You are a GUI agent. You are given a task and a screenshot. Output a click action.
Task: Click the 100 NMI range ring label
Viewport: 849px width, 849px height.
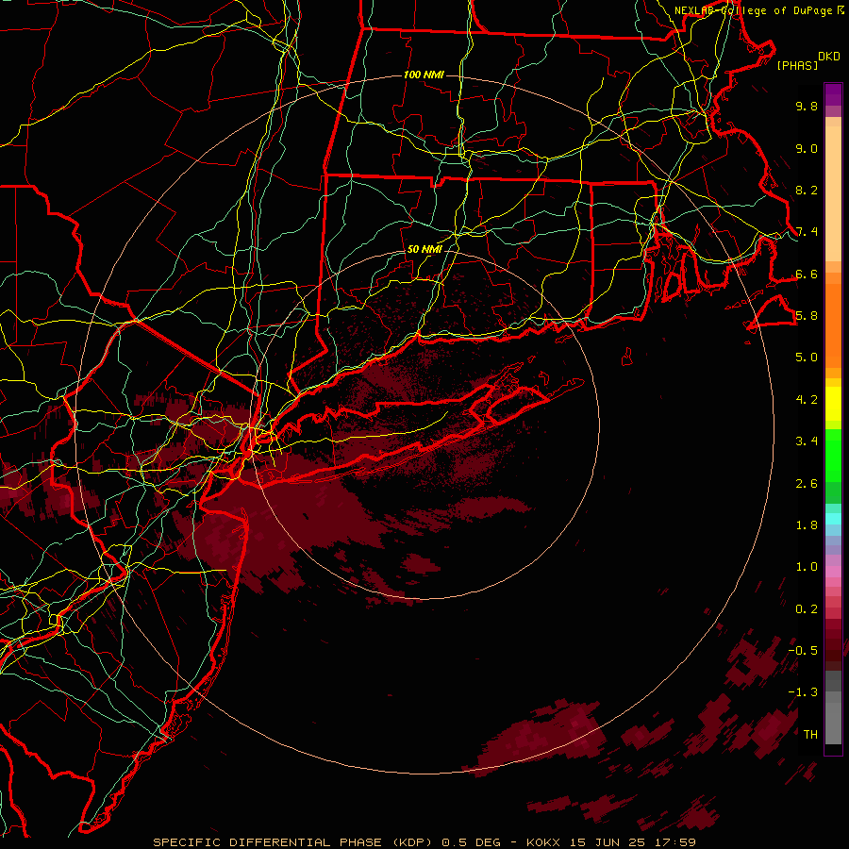pyautogui.click(x=424, y=75)
